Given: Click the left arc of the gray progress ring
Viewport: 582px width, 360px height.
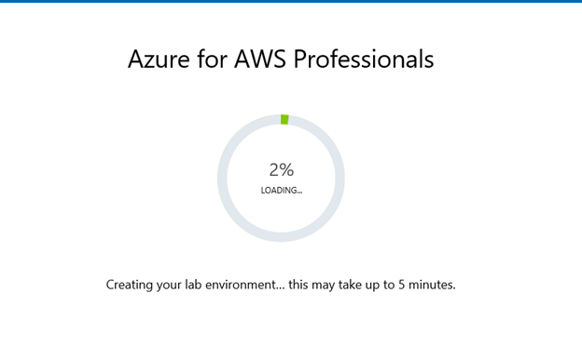Looking at the screenshot, I should pyautogui.click(x=222, y=179).
